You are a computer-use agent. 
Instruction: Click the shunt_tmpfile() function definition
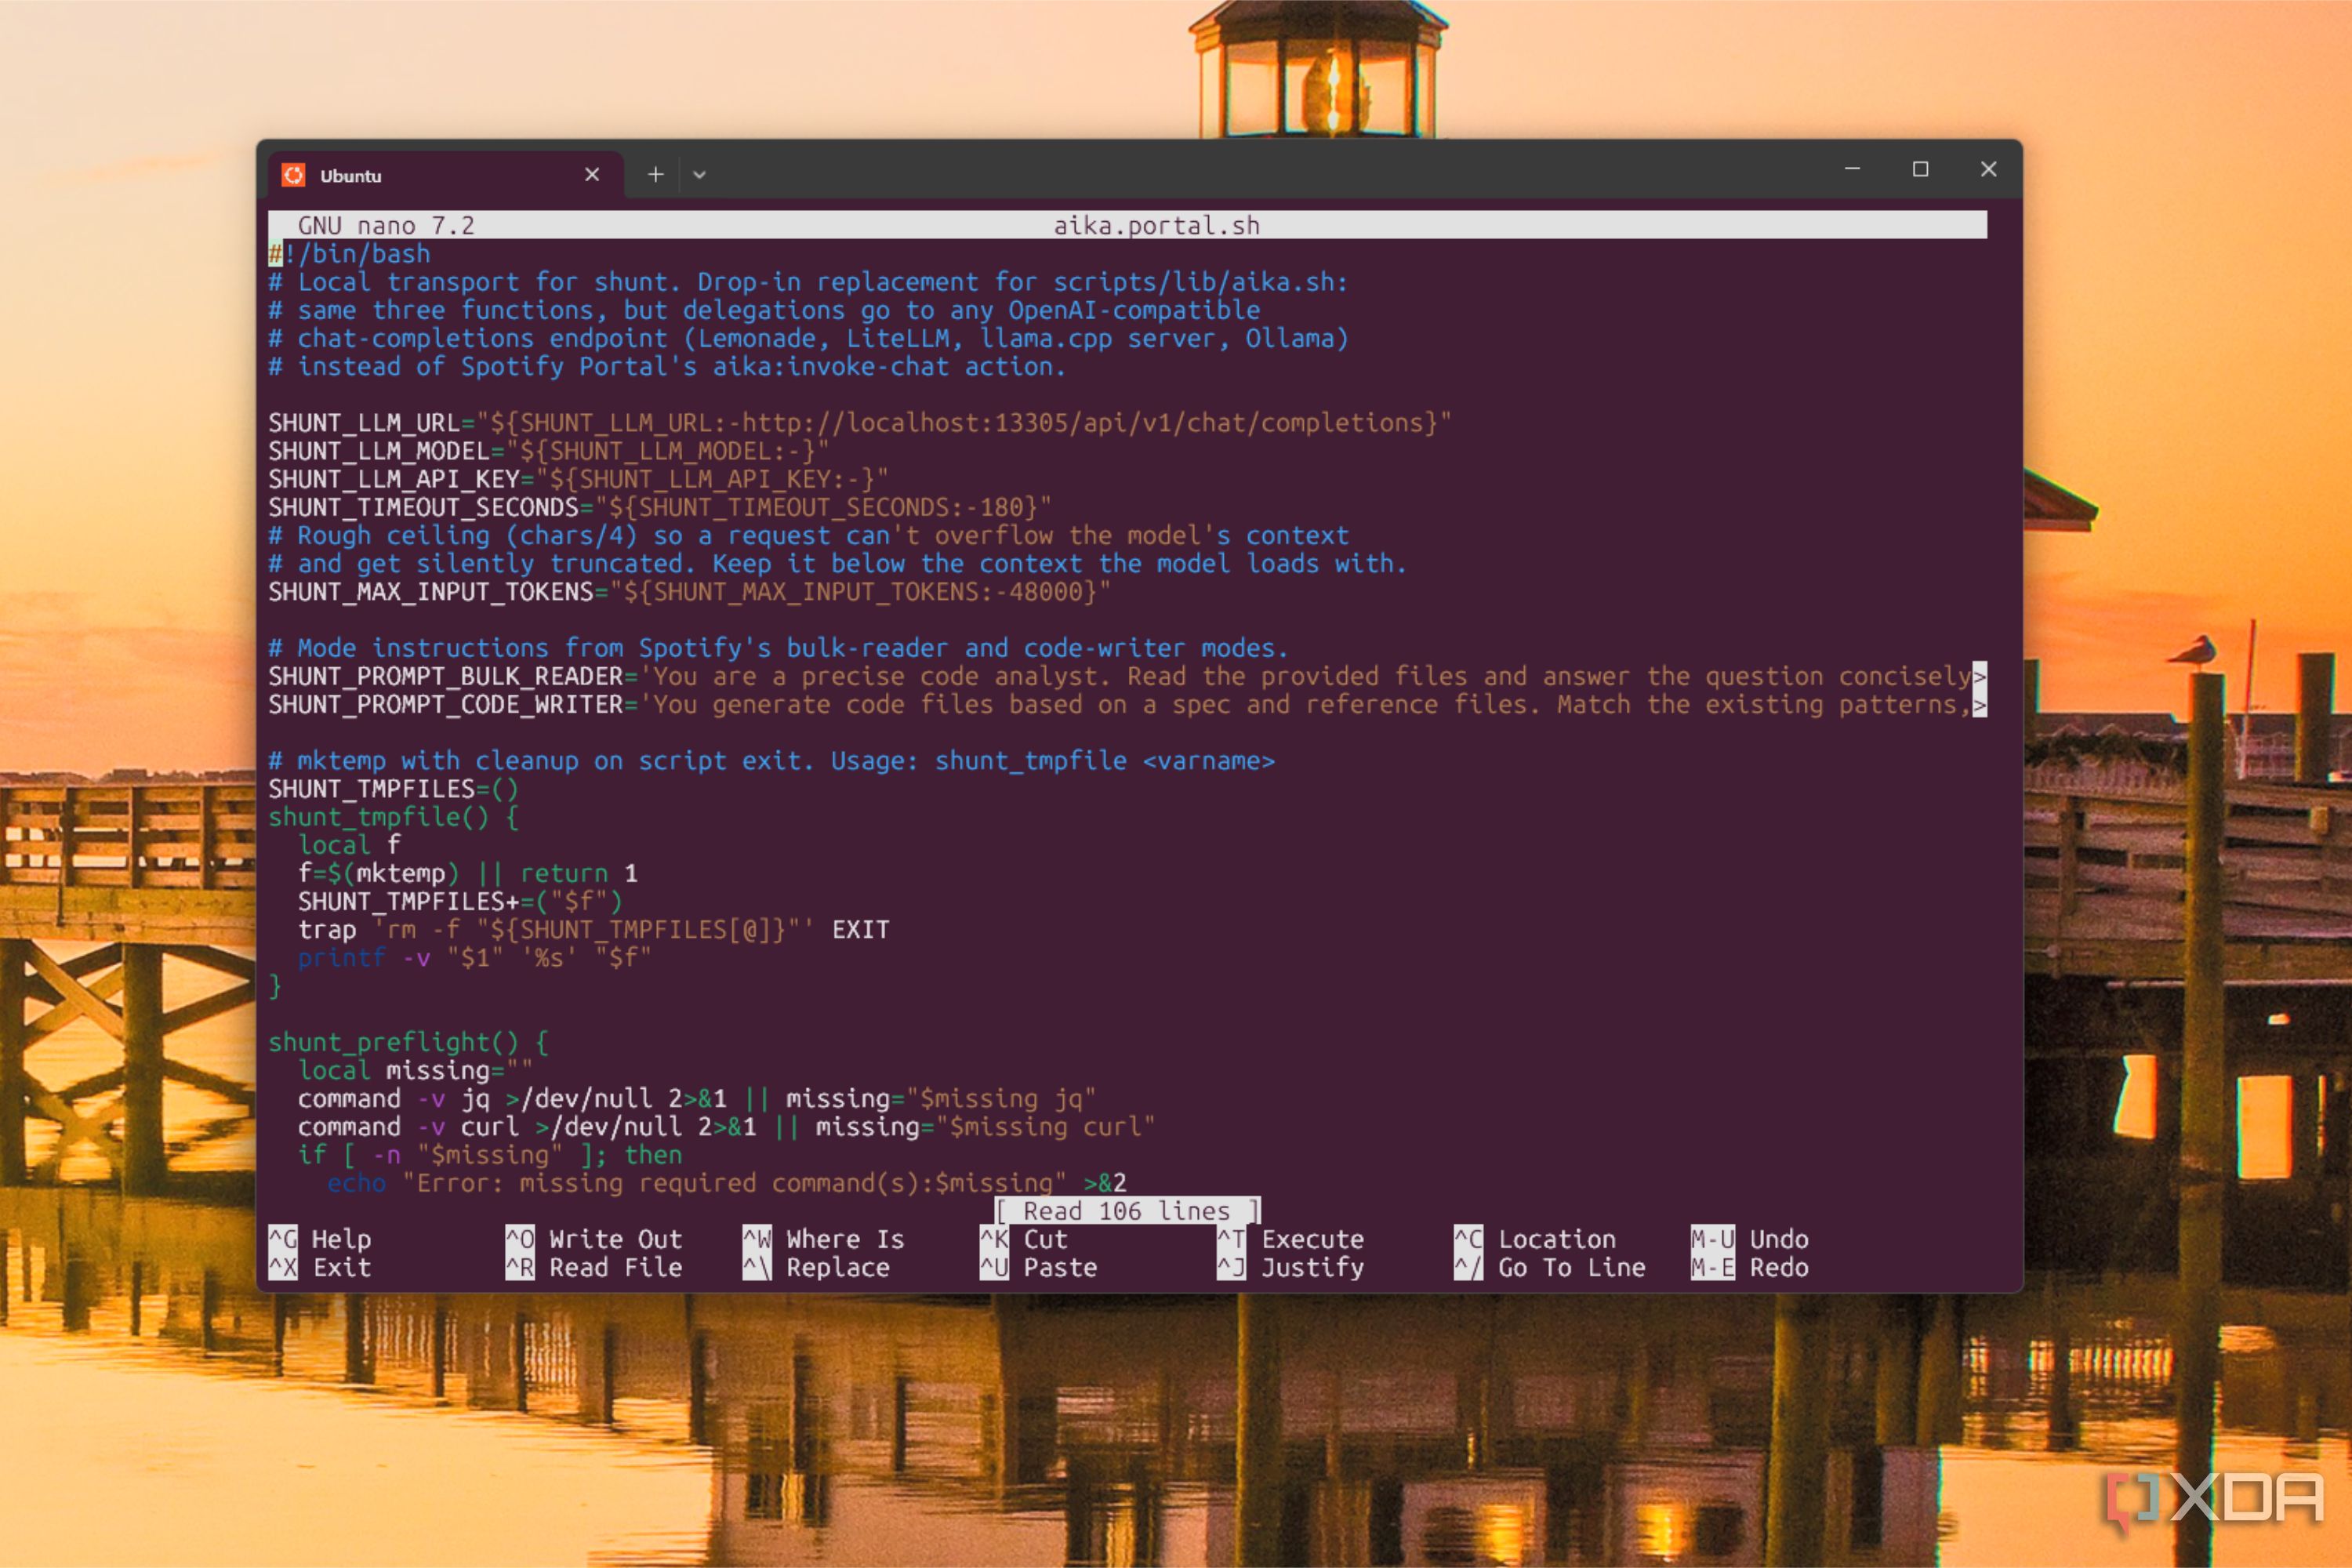[x=393, y=817]
